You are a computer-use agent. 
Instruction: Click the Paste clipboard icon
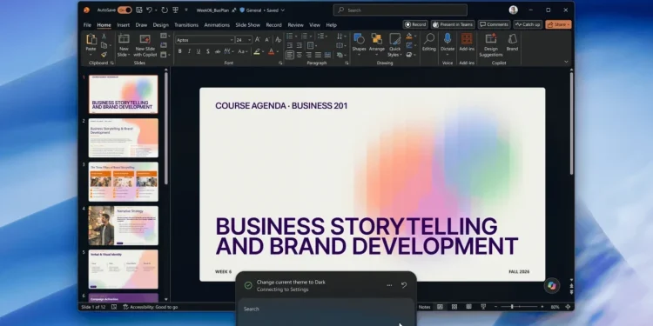[91, 40]
